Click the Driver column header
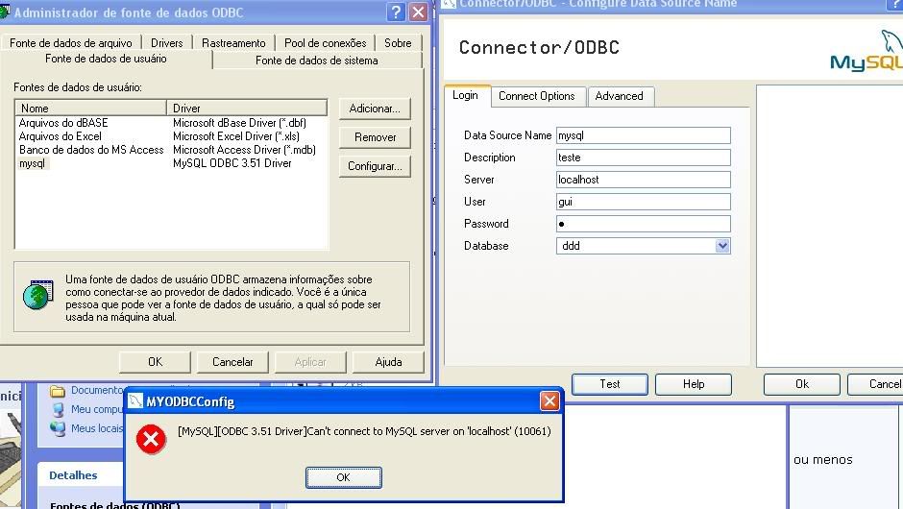This screenshot has width=903, height=509. pos(247,109)
